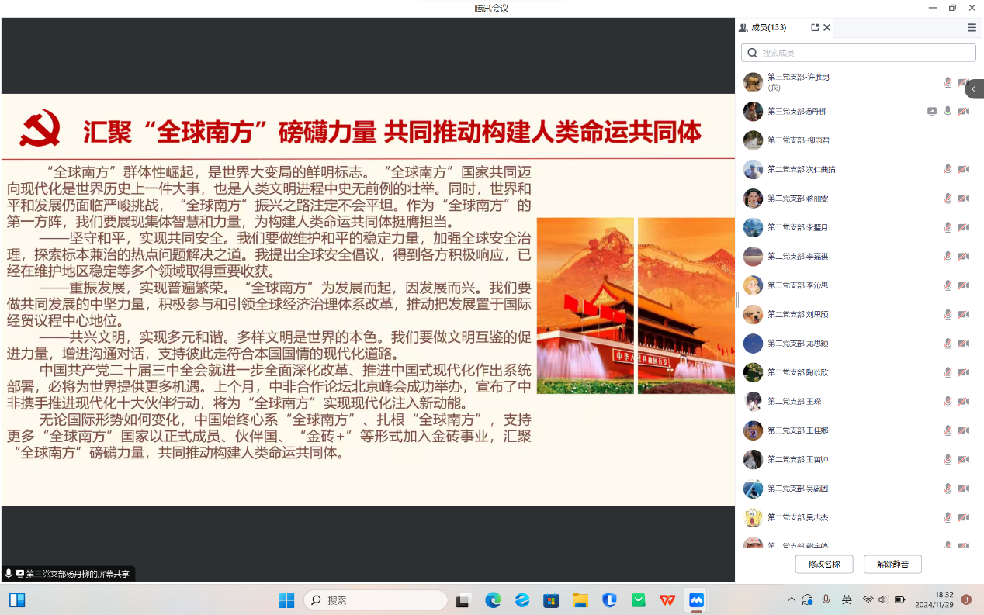The height and width of the screenshot is (615, 984).
Task: Expand the collapsed side arrow tab
Action: coord(974,89)
